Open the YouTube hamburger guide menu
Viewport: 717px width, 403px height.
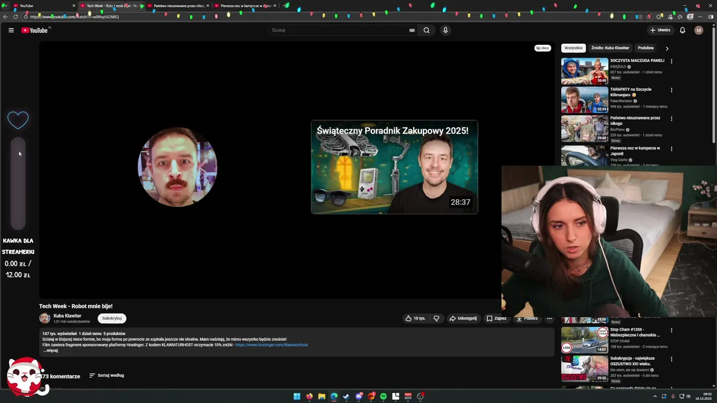[x=11, y=30]
